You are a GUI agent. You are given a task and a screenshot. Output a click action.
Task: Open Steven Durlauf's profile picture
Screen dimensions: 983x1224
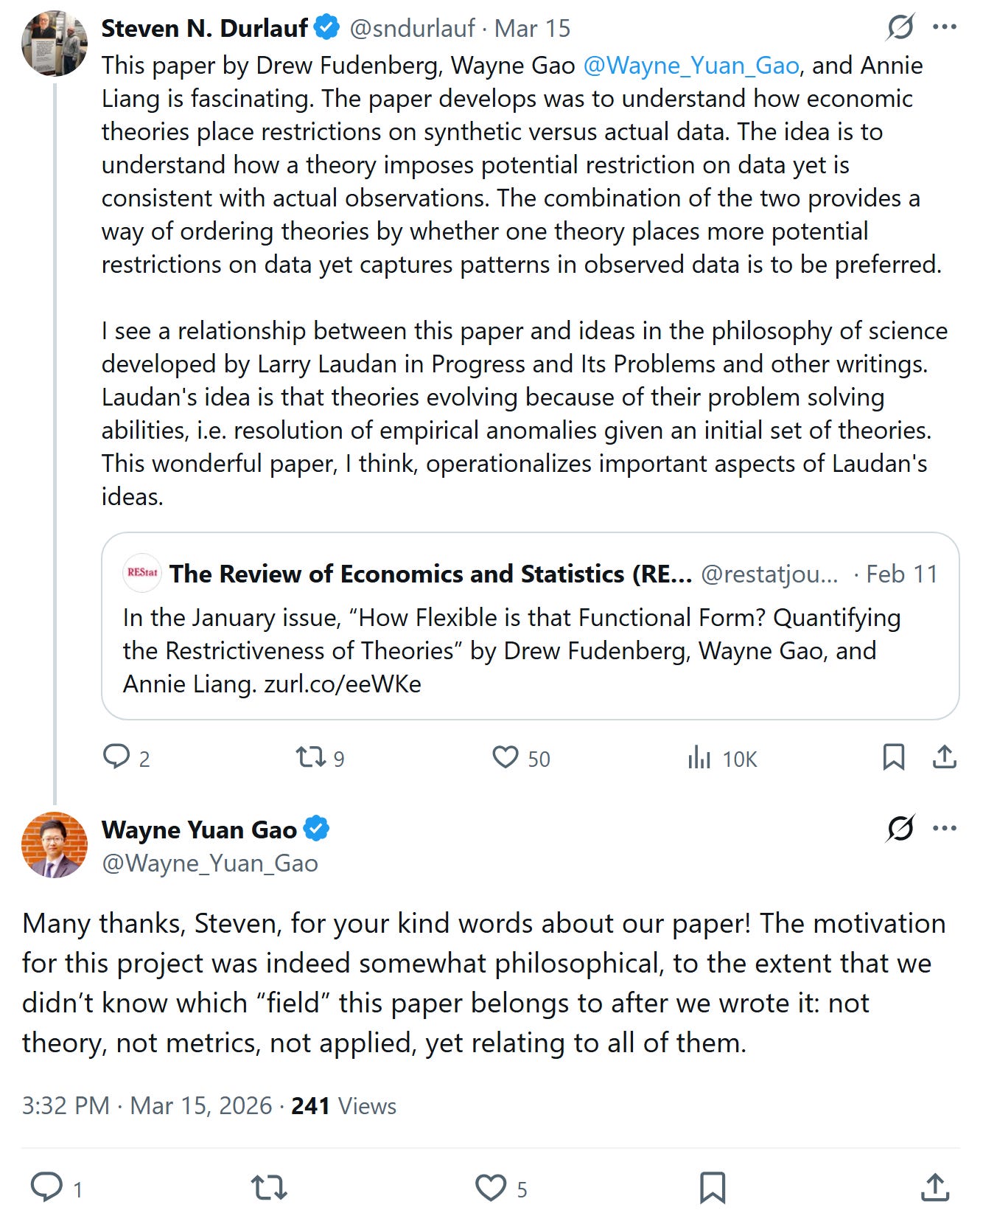coord(55,44)
